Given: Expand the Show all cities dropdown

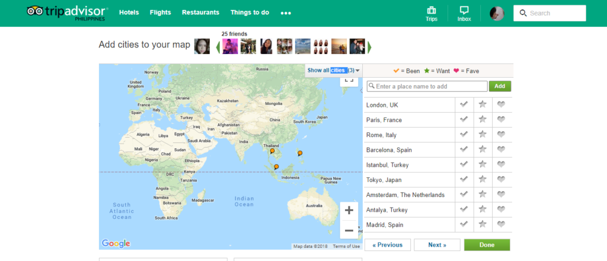Looking at the screenshot, I should click(334, 71).
